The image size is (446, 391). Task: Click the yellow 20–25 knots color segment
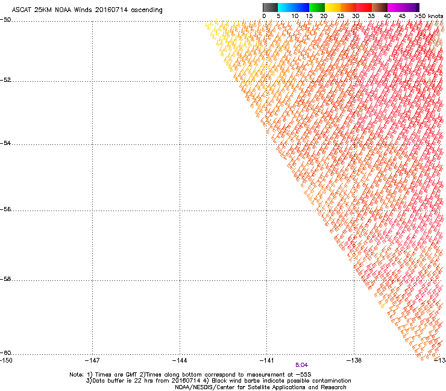coord(333,7)
